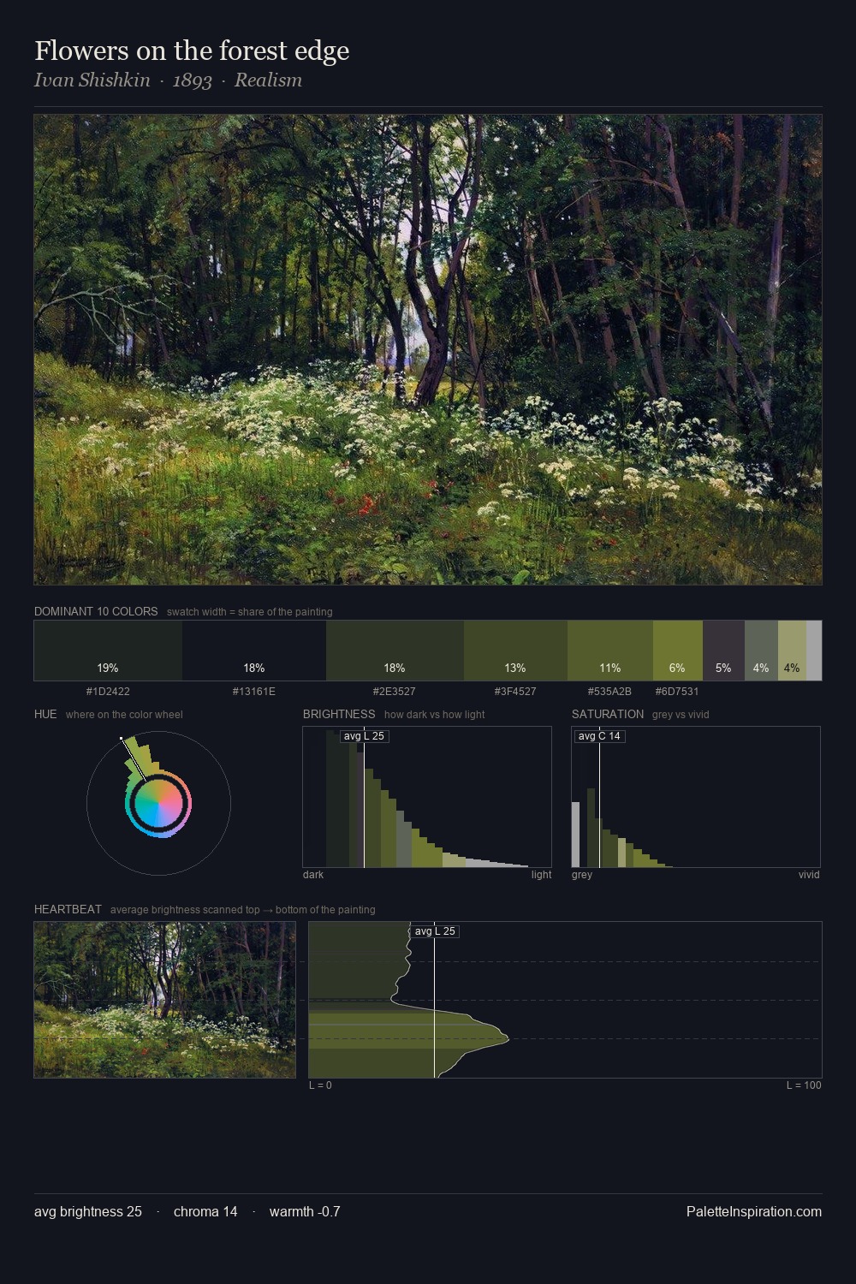Pick the 11% swatch #535A2B

610,651
